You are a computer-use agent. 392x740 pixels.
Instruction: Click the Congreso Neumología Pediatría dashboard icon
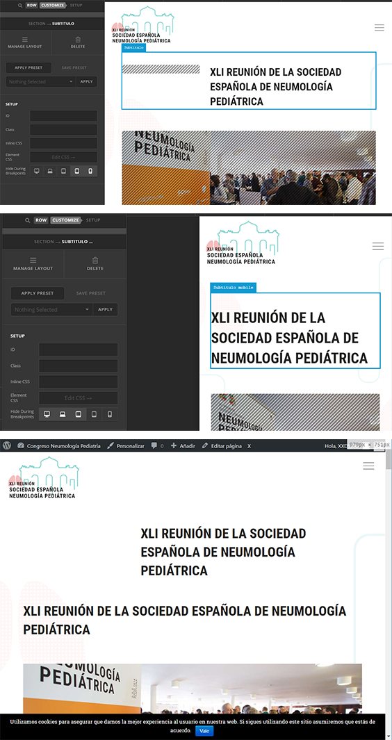tap(20, 445)
